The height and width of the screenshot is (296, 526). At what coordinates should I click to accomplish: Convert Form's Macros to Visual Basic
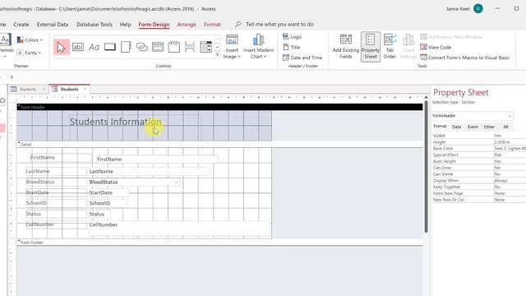tap(464, 58)
